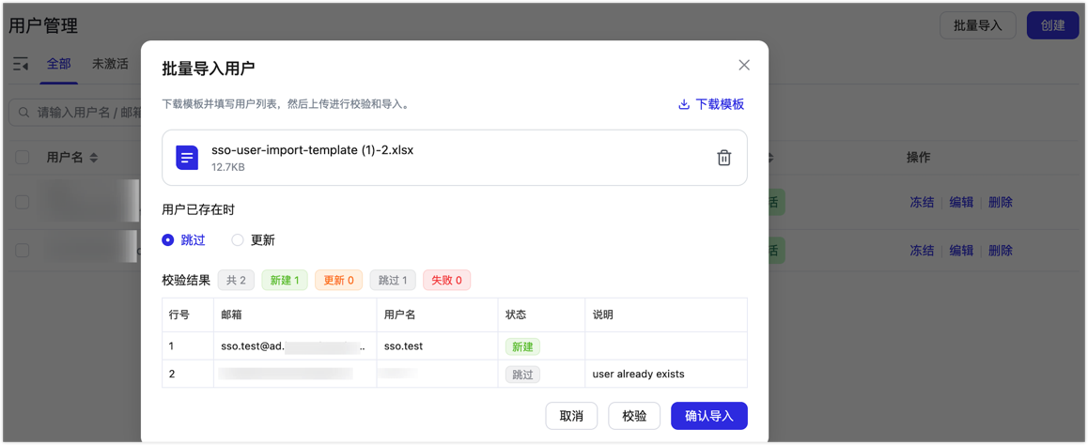Click the 跳过 1 result badge

tap(393, 280)
